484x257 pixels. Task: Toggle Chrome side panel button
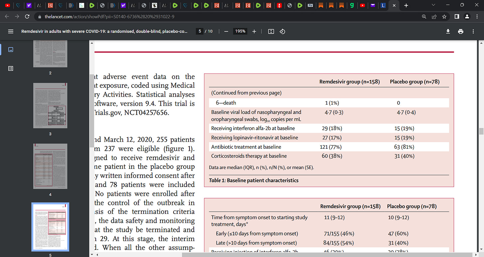point(457,16)
